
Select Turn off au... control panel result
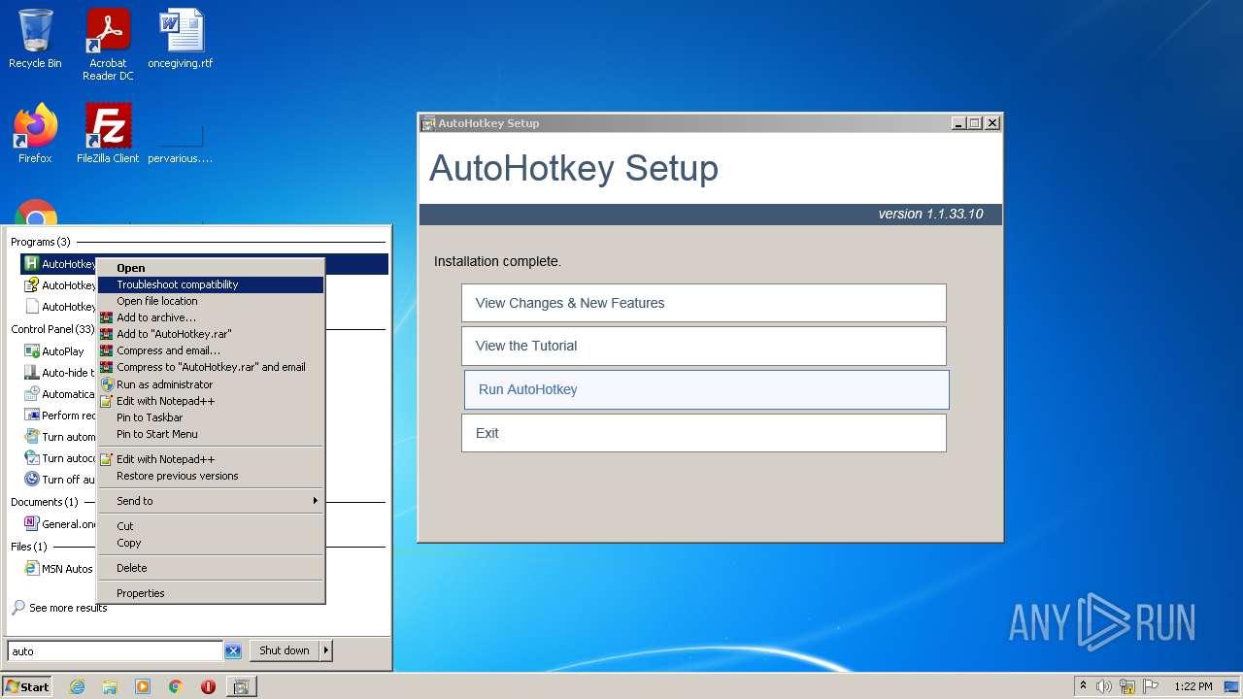click(58, 480)
